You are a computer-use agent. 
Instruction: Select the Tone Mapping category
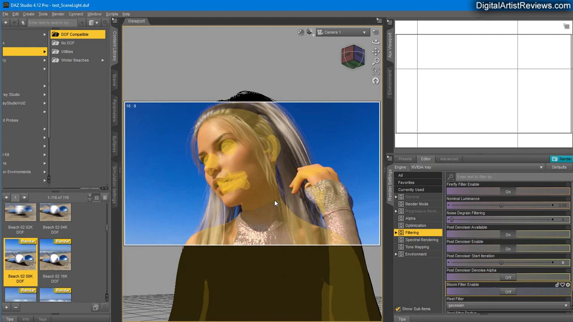click(x=417, y=247)
